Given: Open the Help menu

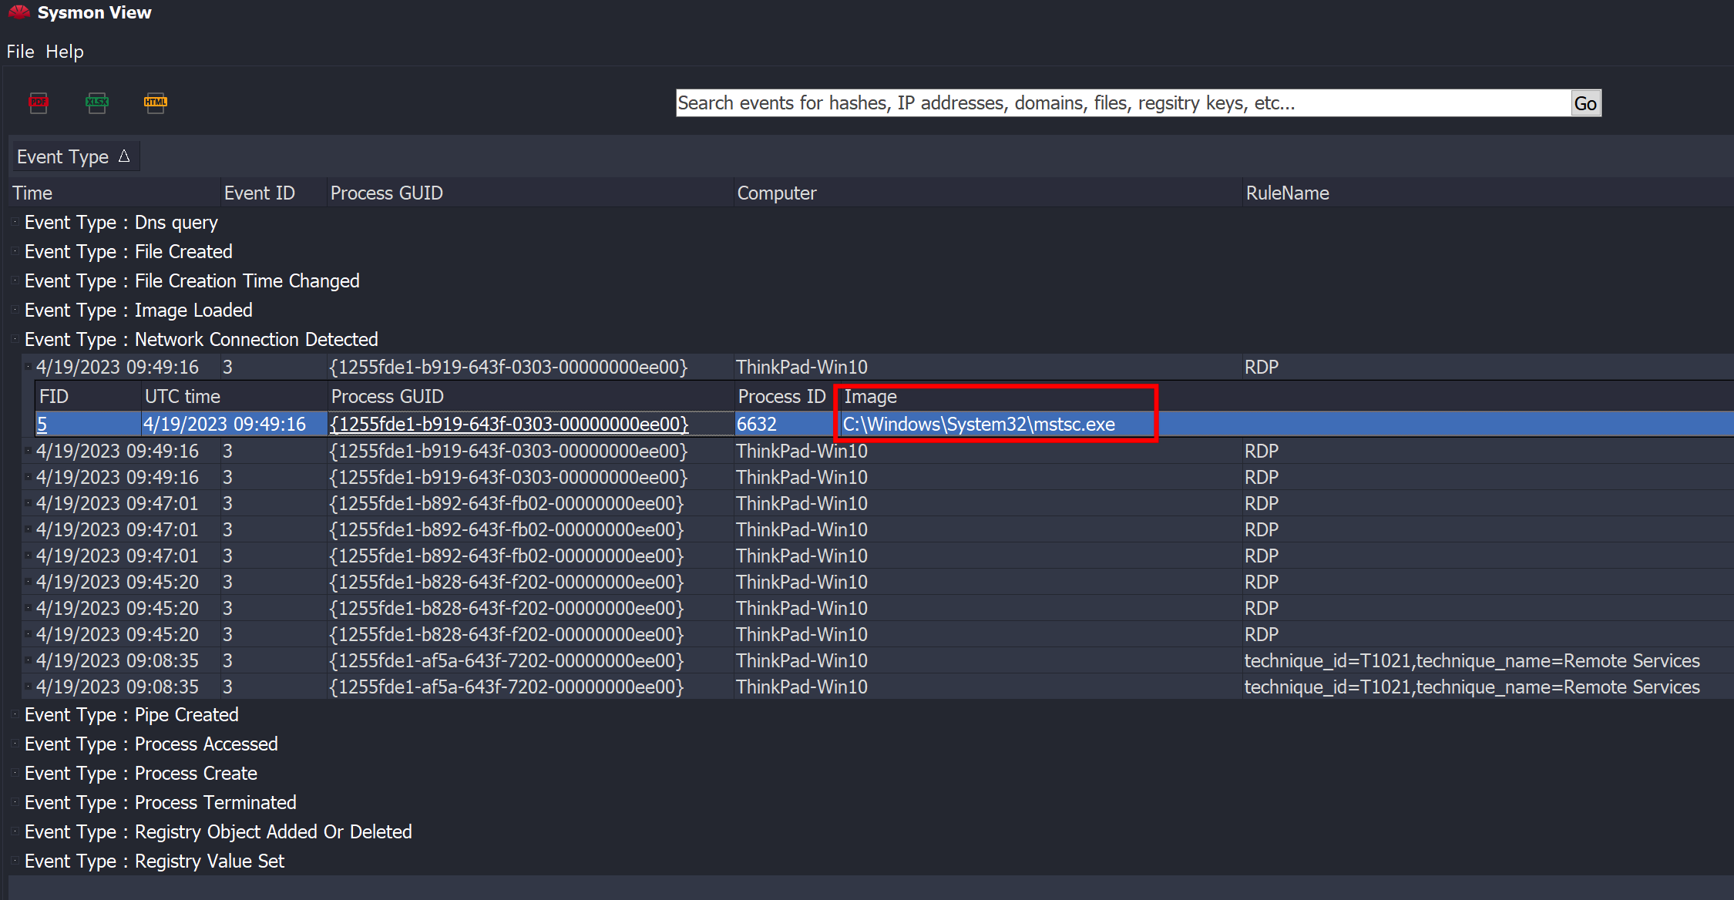Looking at the screenshot, I should (65, 52).
